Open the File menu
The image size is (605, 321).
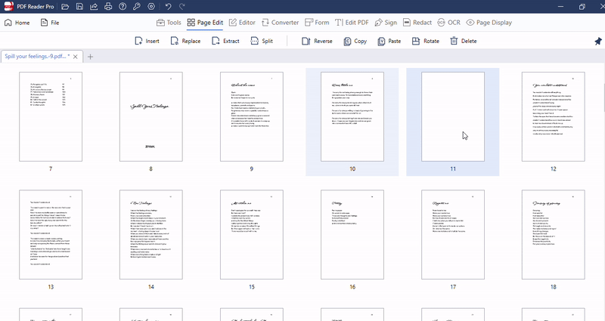(x=50, y=23)
